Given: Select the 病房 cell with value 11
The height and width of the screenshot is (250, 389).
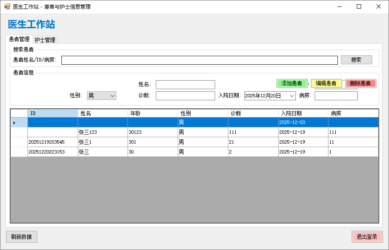Looking at the screenshot, I should (353, 142).
